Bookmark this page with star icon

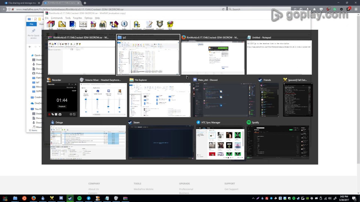click(x=295, y=9)
